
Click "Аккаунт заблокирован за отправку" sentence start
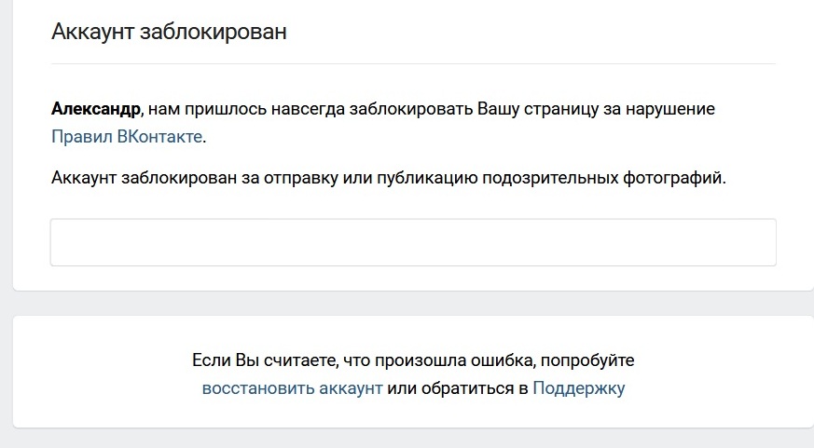[x=195, y=178]
